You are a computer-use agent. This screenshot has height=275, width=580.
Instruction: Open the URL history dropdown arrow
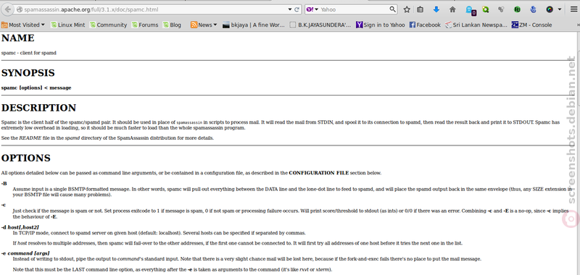coord(289,9)
